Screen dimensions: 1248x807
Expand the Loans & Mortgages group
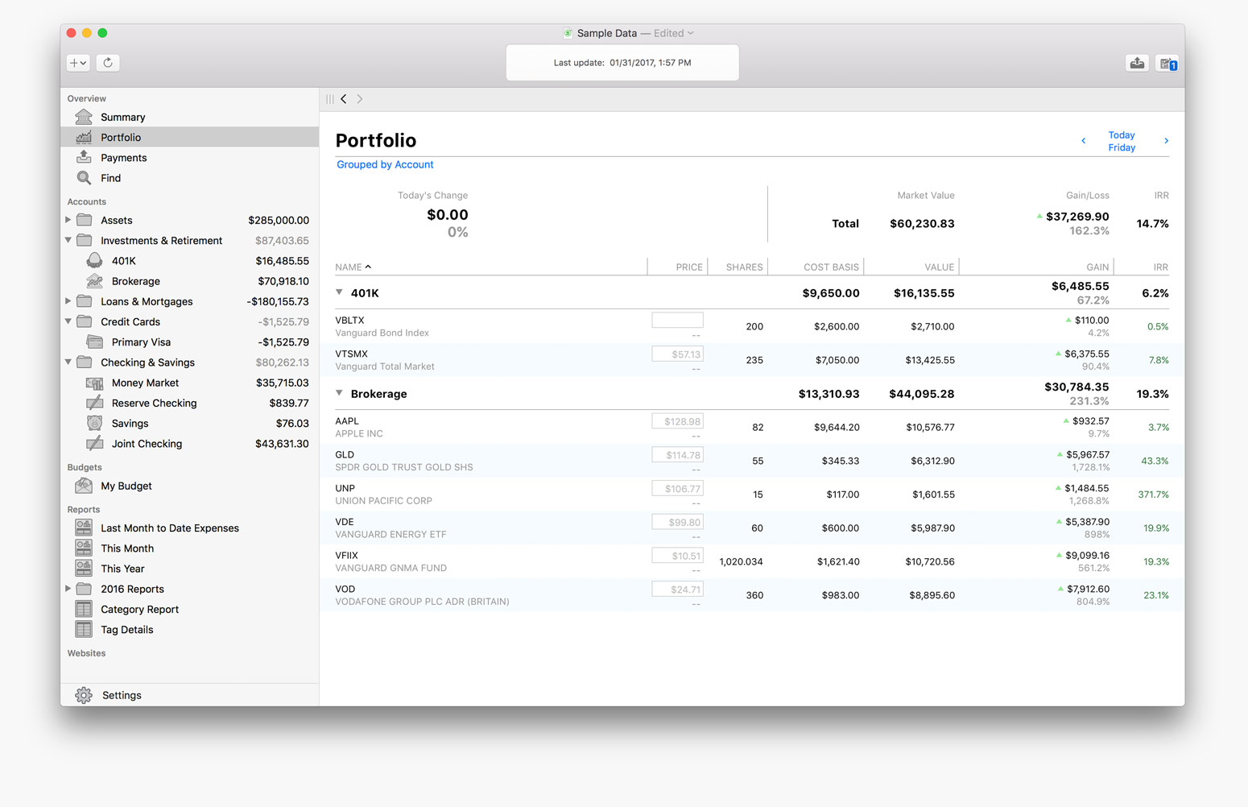[68, 300]
